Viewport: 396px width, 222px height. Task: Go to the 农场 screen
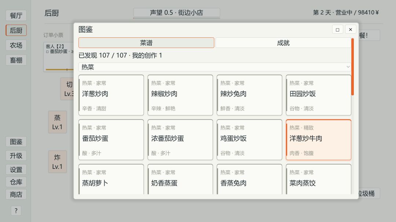click(16, 45)
